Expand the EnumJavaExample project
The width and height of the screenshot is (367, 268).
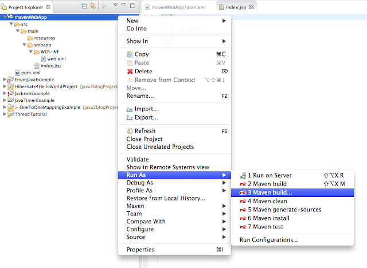coord(4,80)
